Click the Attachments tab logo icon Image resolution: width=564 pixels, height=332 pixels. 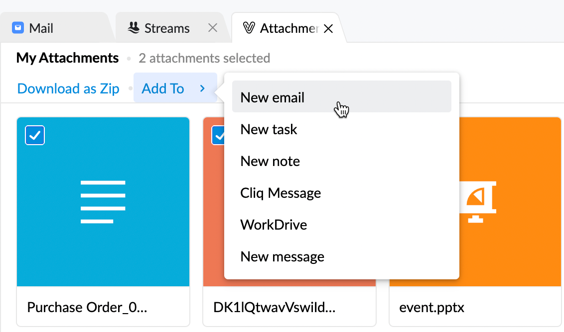coord(249,28)
